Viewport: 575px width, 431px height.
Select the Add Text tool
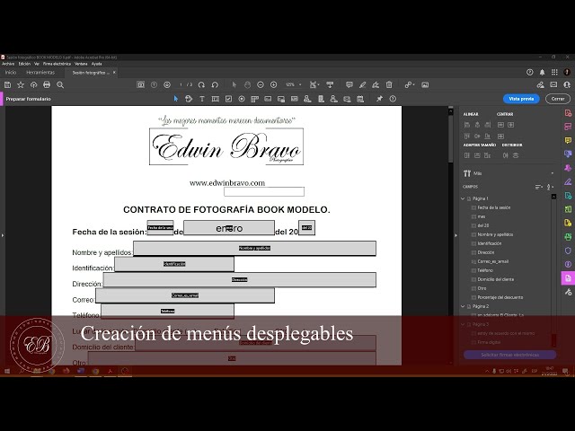[x=201, y=99]
